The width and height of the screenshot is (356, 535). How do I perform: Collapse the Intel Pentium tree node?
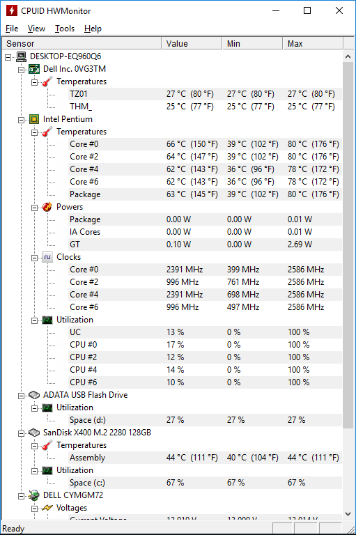(21, 120)
